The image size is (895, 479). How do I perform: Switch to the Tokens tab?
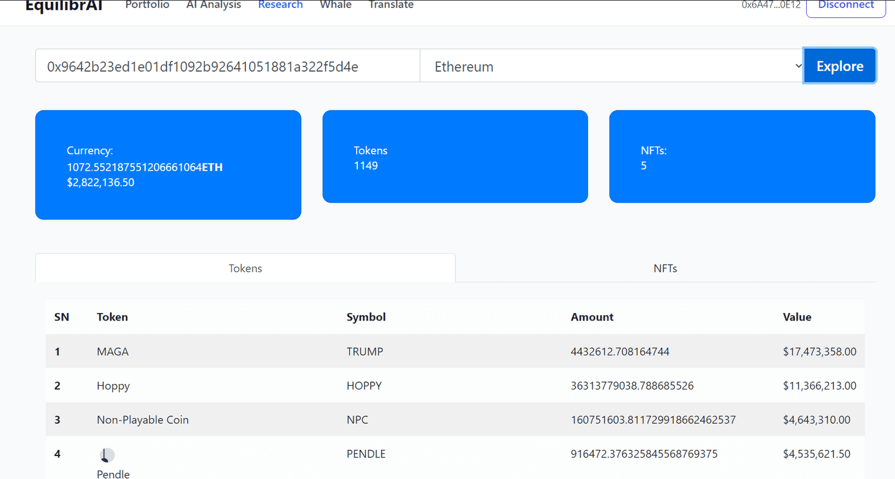(x=246, y=268)
